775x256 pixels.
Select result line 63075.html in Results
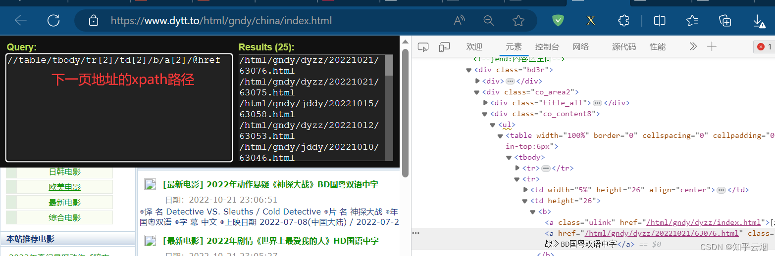pos(267,92)
